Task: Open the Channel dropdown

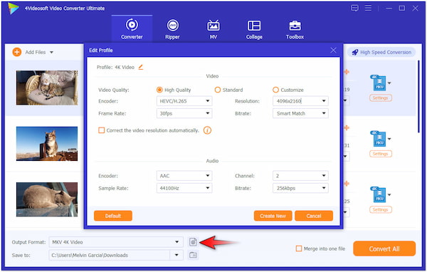Action: point(300,176)
